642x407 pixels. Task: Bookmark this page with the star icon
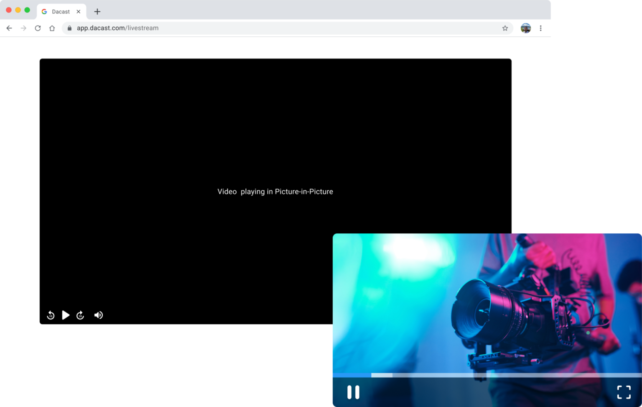[505, 28]
